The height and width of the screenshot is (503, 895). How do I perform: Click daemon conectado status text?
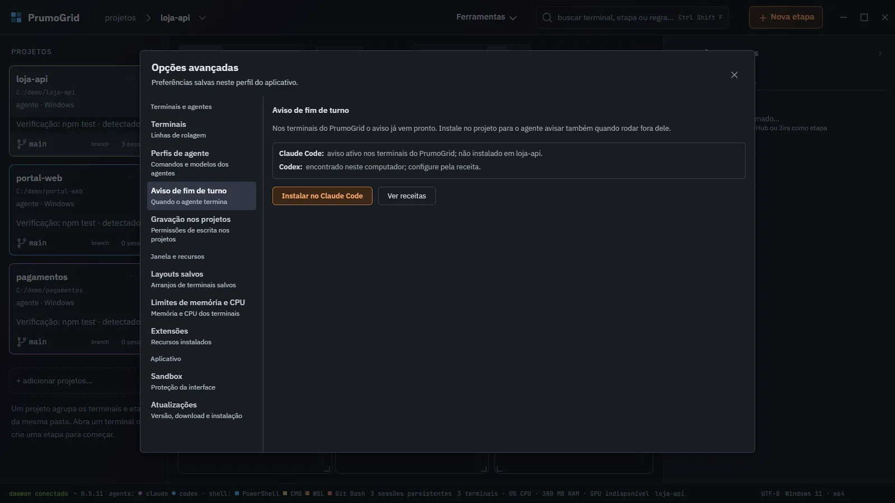pyautogui.click(x=39, y=493)
